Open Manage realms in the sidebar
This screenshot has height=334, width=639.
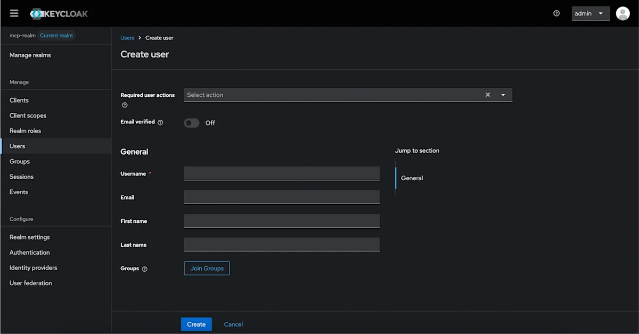pos(30,55)
